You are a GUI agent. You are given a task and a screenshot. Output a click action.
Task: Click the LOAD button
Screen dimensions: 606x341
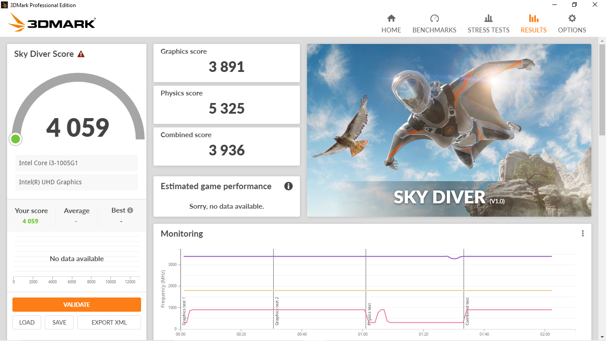click(27, 322)
